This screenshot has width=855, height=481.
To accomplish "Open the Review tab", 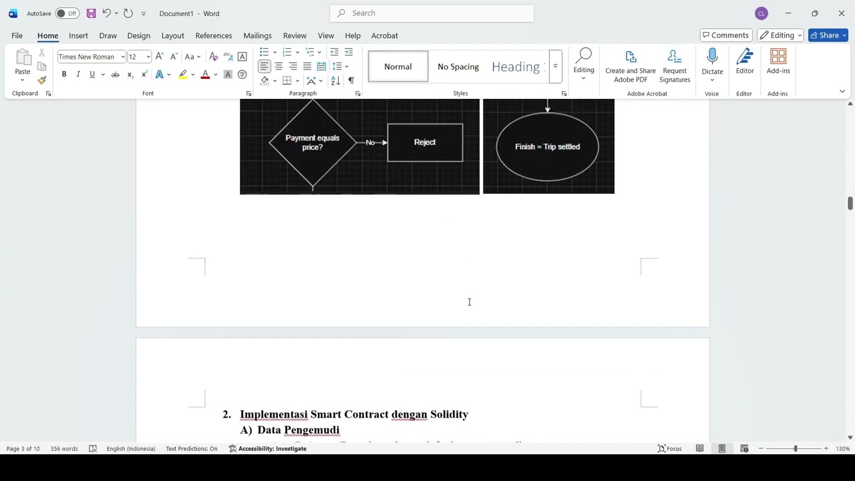I will (295, 35).
